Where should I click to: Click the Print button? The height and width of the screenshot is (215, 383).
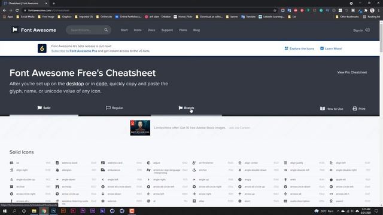tap(359, 109)
